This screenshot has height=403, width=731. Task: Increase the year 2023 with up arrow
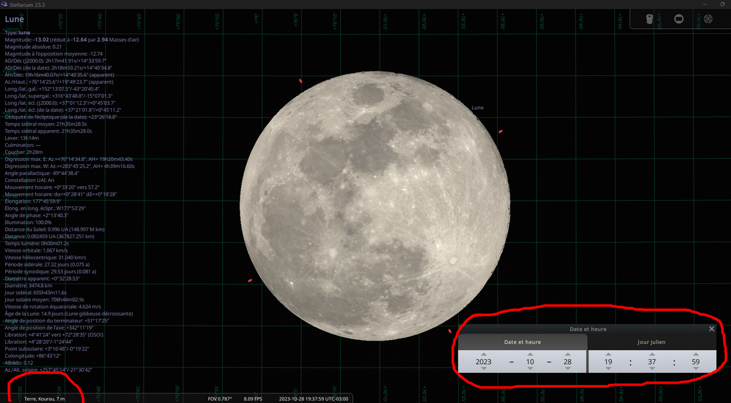click(483, 354)
